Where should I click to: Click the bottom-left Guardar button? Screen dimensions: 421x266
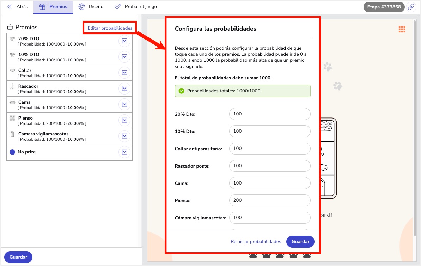click(x=18, y=257)
